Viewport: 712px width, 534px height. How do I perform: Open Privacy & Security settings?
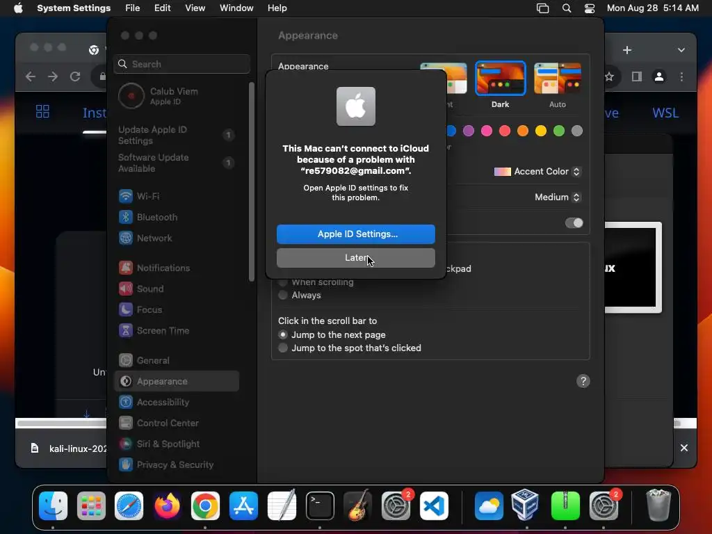click(x=176, y=465)
